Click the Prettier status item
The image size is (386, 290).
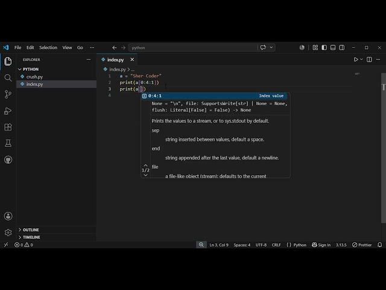[362, 245]
